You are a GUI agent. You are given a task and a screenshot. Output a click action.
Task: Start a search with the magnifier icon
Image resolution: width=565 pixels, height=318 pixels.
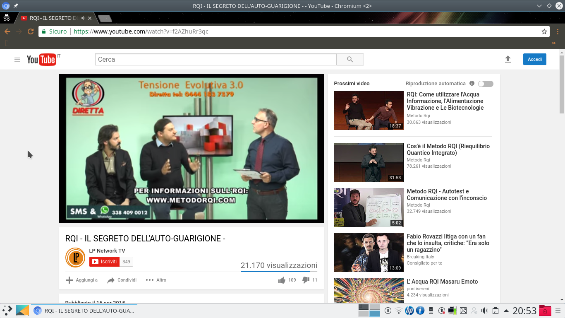tap(350, 59)
